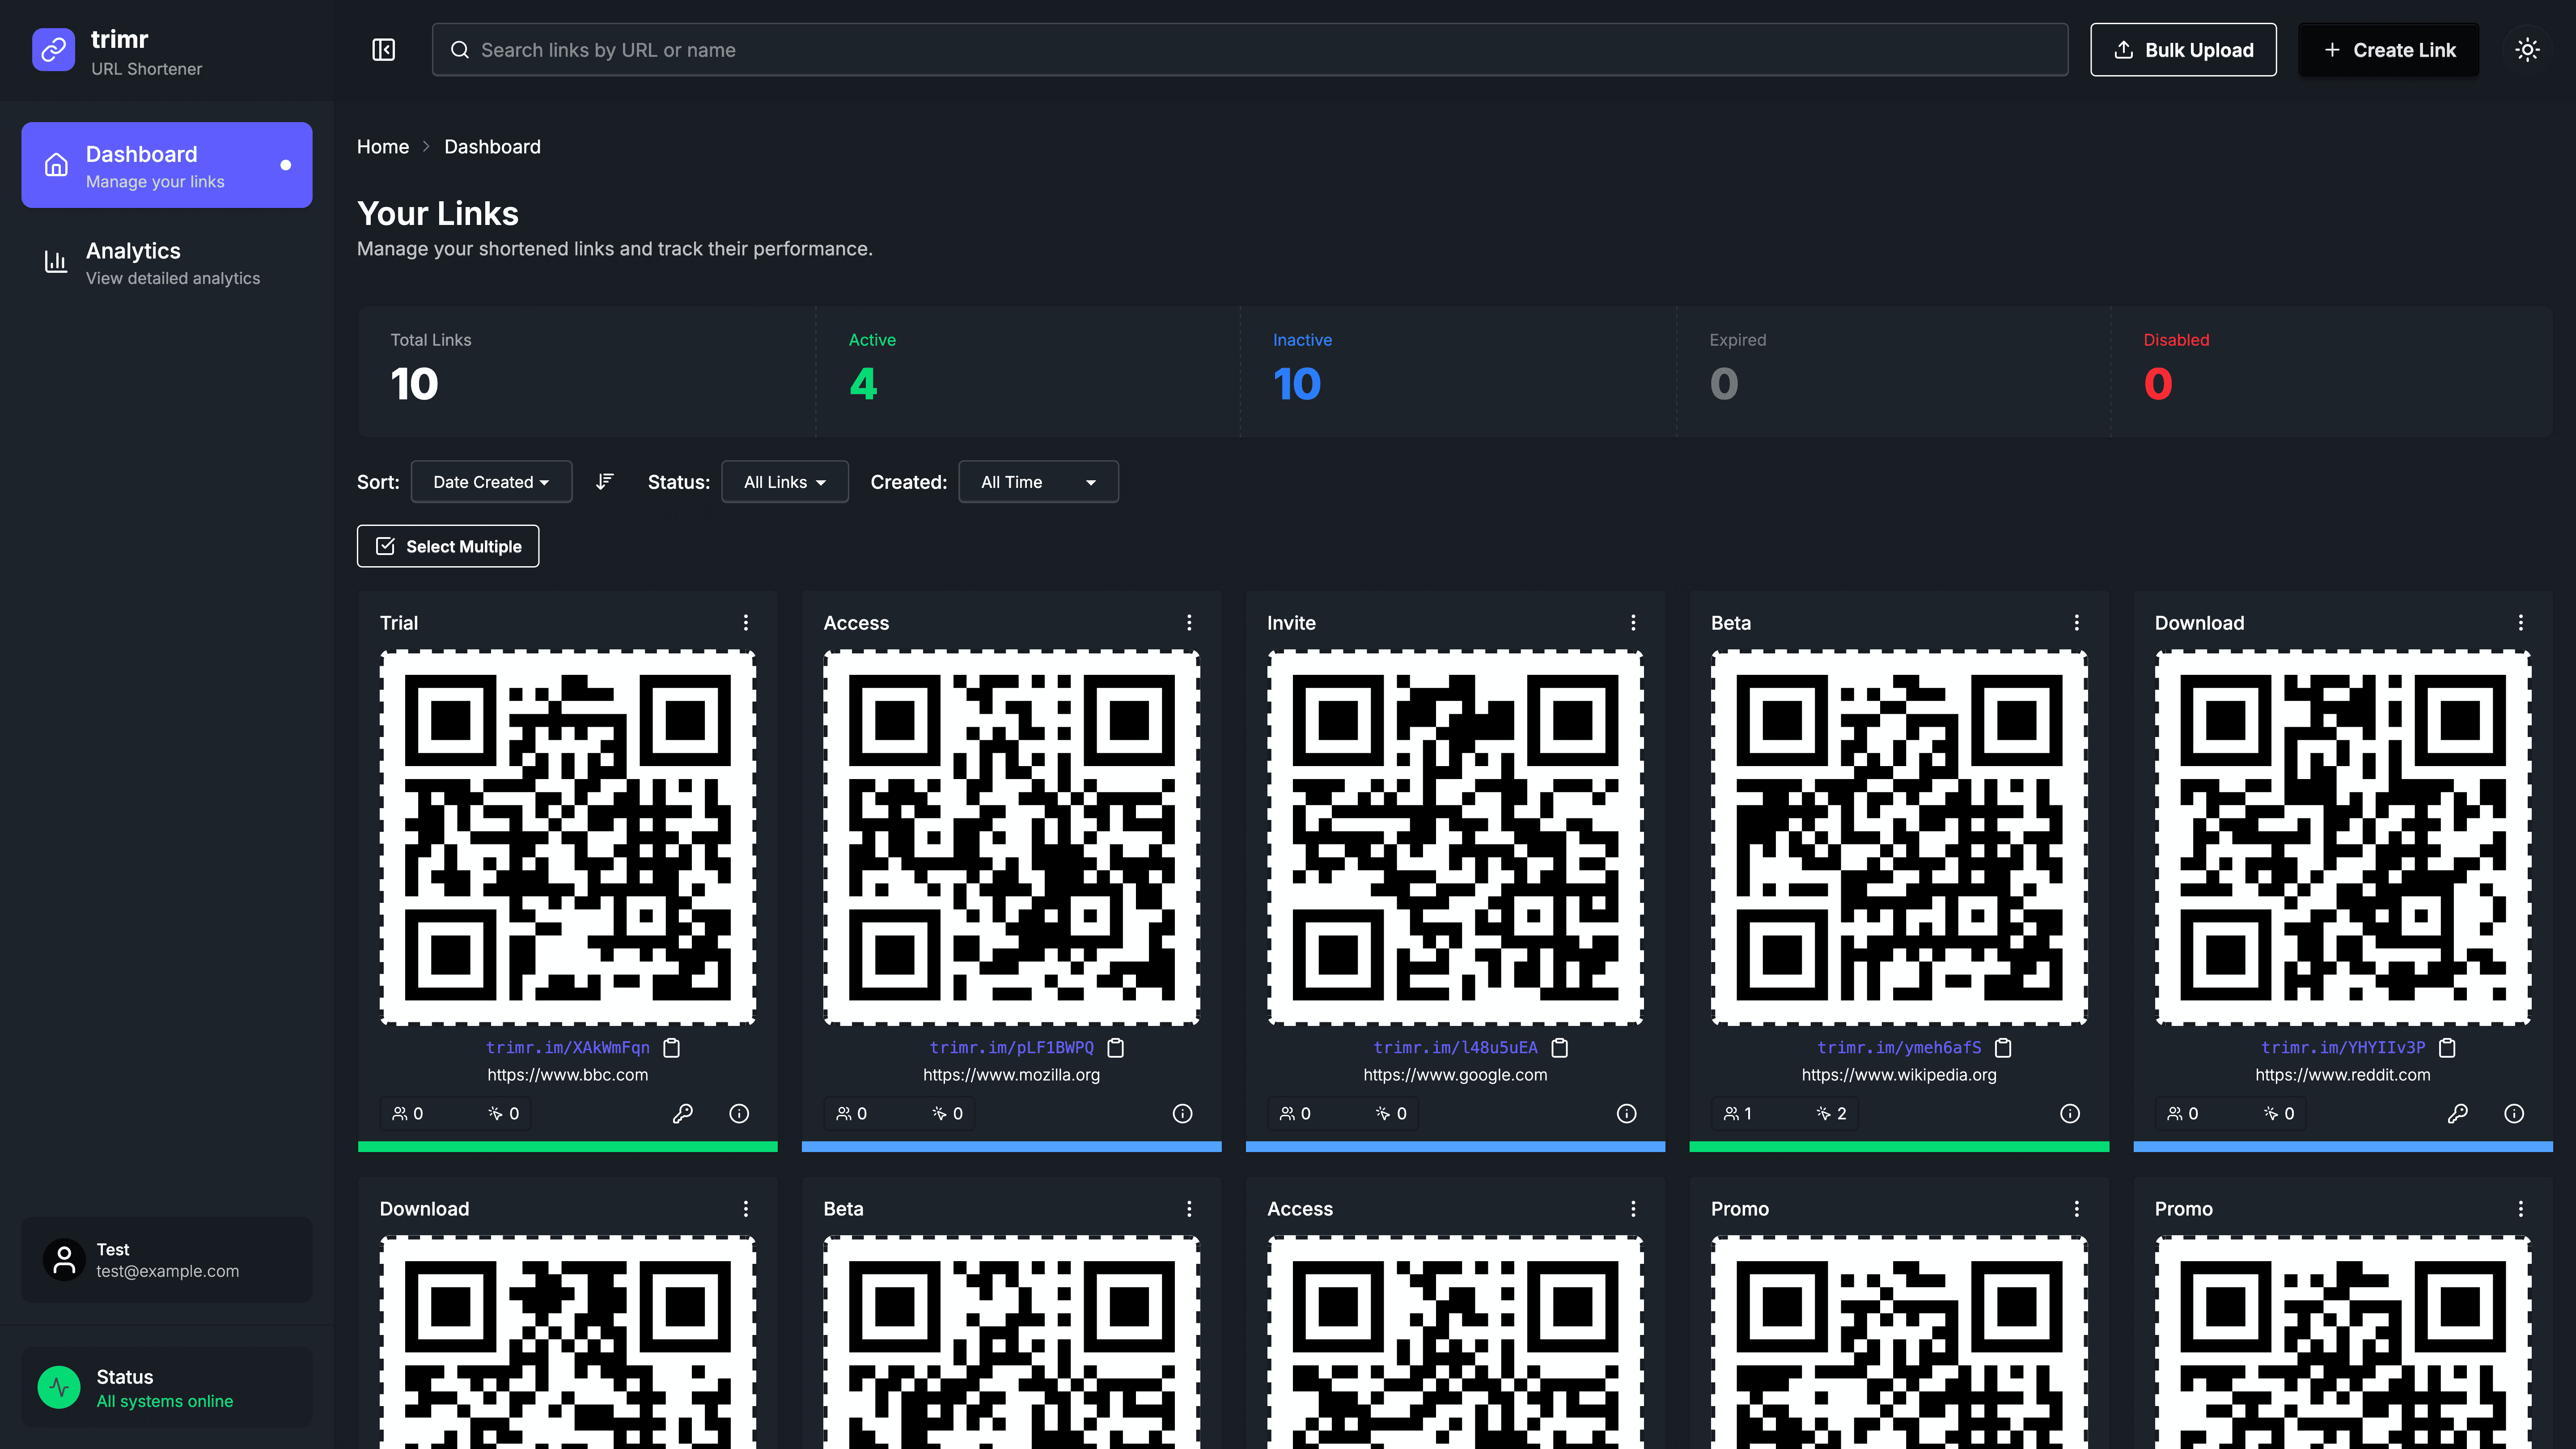Open the All Links status dropdown

[x=785, y=482]
